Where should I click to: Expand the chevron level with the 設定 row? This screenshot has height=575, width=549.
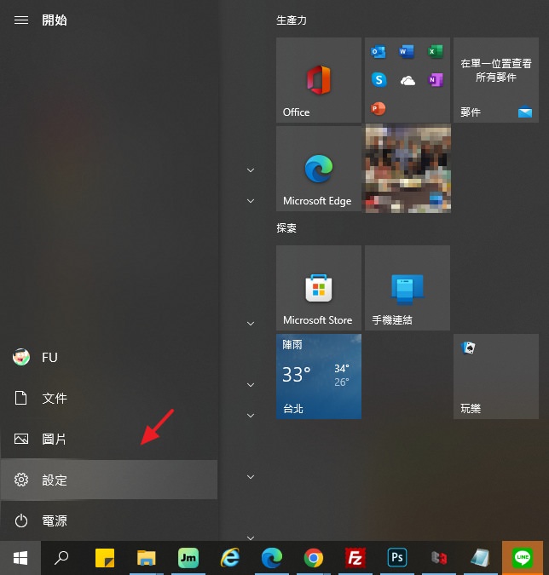point(251,477)
